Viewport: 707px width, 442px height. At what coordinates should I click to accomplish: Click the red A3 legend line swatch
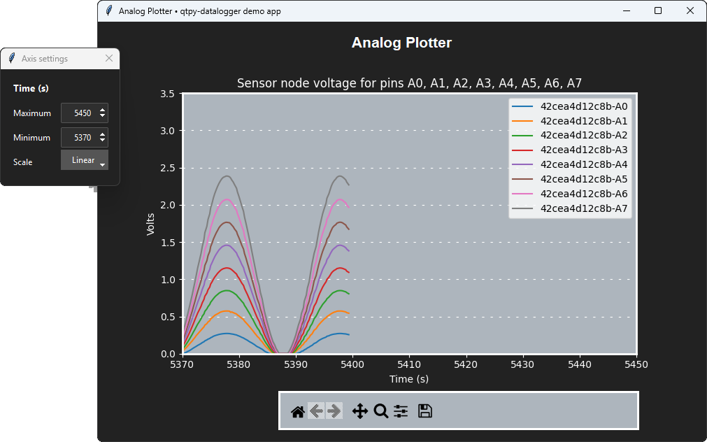(x=522, y=150)
